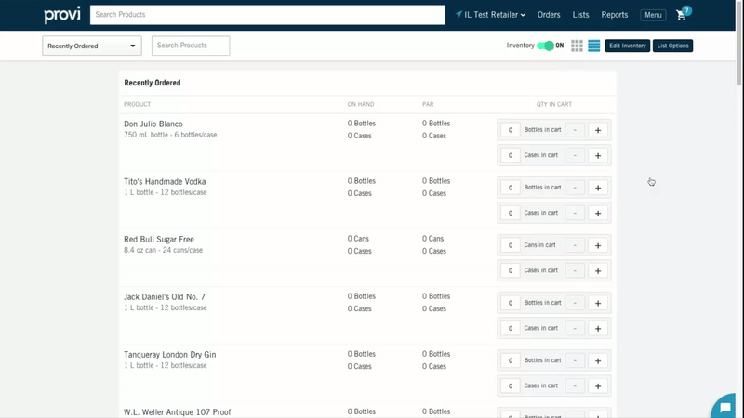744x418 pixels.
Task: Click the Edit Inventory button
Action: pyautogui.click(x=627, y=46)
